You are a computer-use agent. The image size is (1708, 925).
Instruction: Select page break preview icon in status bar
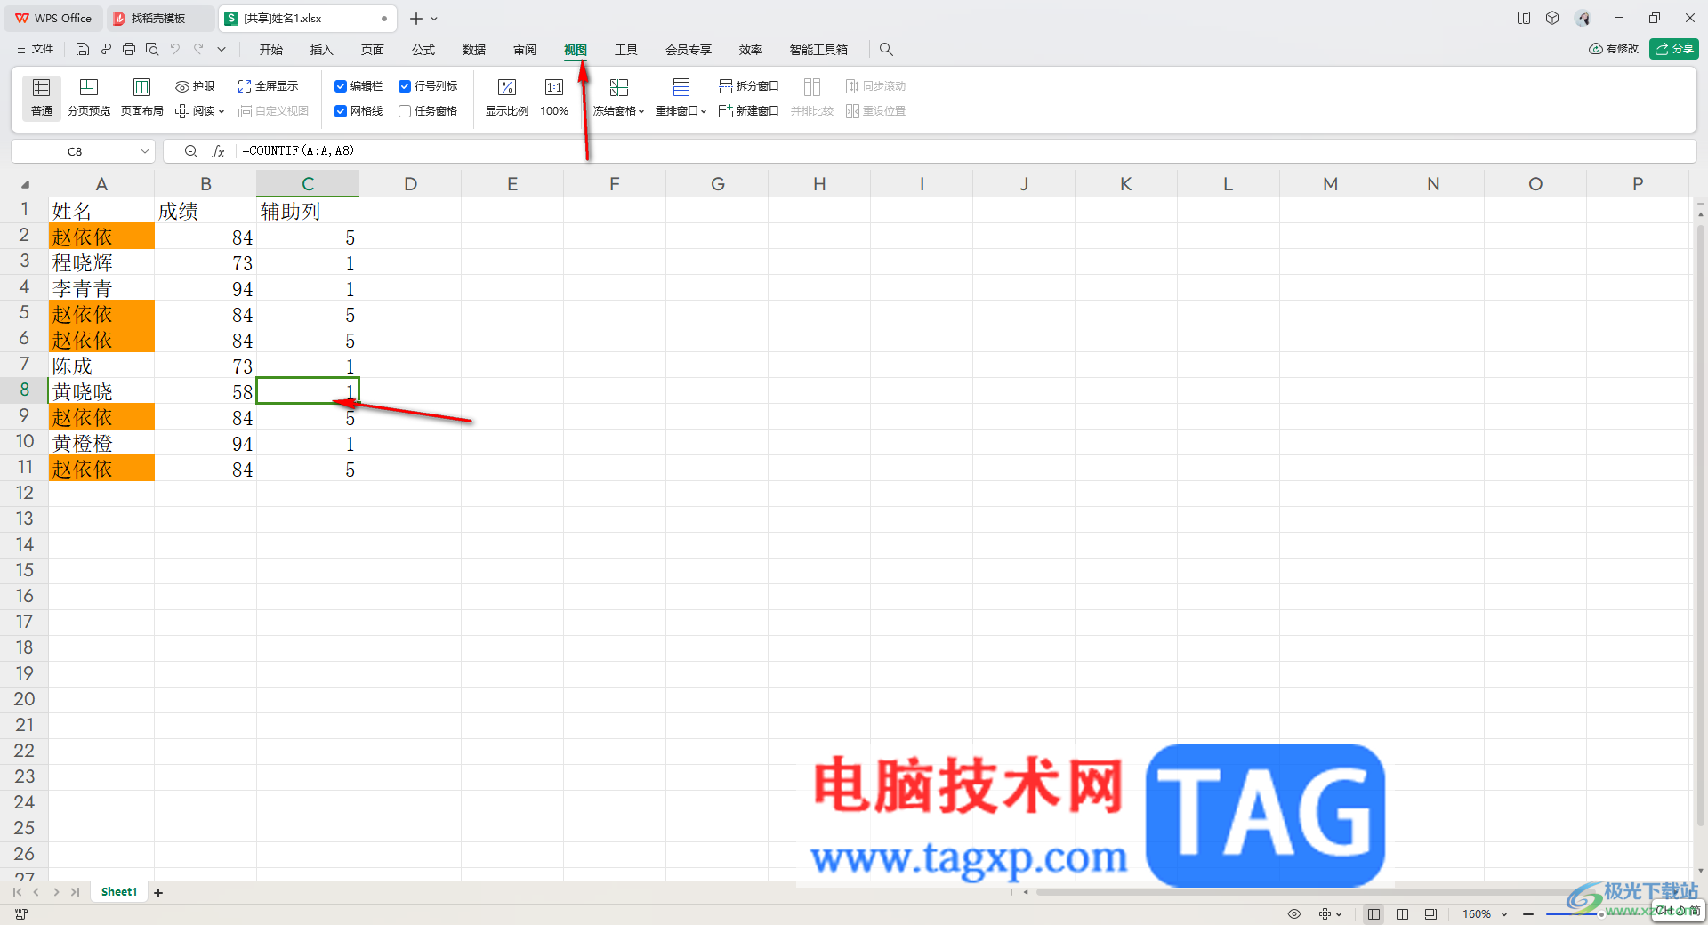pos(1430,914)
